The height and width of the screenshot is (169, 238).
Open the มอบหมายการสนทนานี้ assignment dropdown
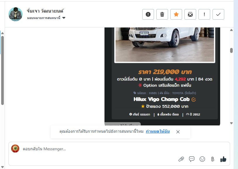[x=46, y=18]
